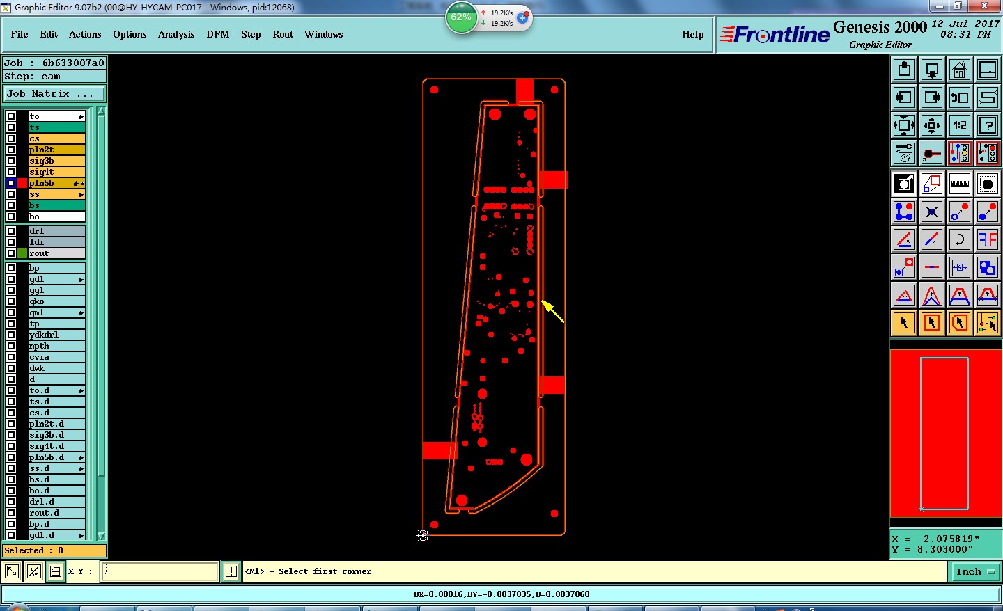Click the layer list scroll up arrow
Viewport: 1003px width, 611px height.
[x=101, y=111]
